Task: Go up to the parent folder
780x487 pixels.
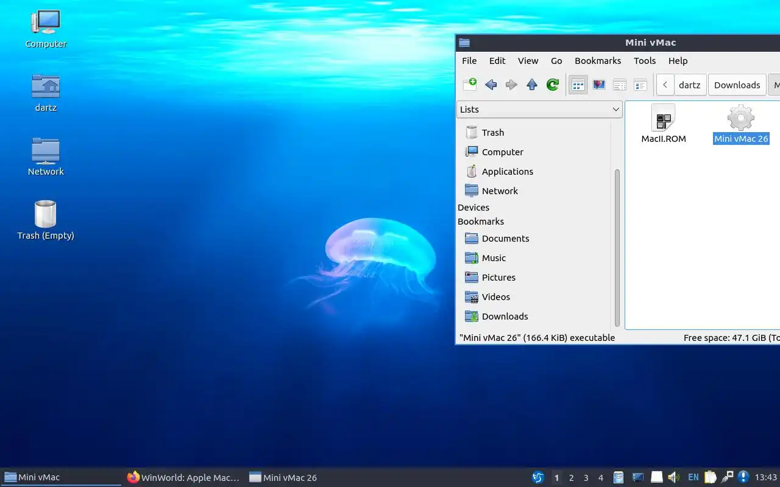Action: 532,85
